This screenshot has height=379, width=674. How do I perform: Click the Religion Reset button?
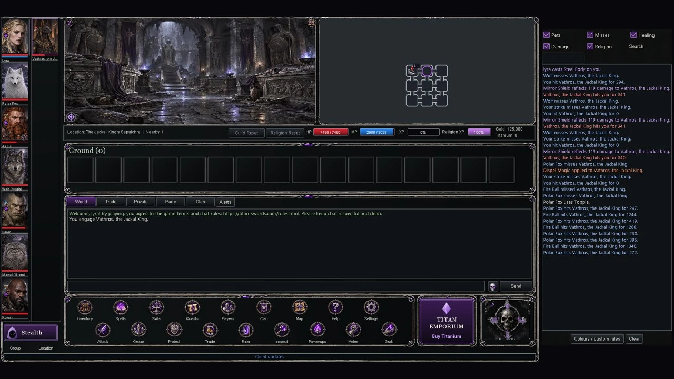point(285,133)
